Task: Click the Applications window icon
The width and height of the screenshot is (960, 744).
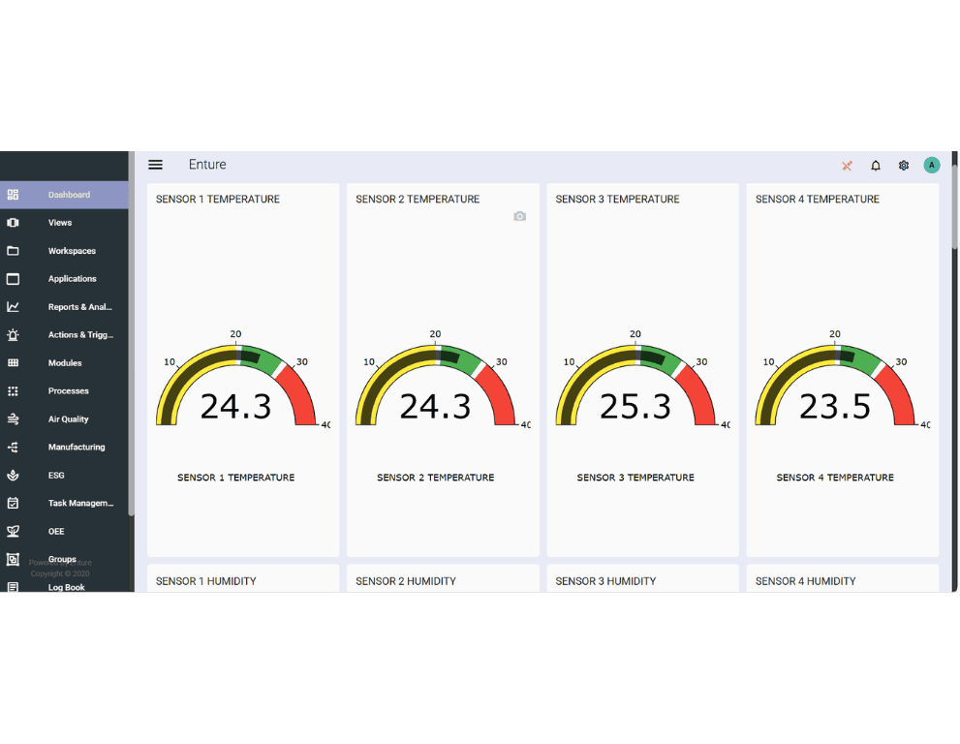Action: (x=13, y=279)
